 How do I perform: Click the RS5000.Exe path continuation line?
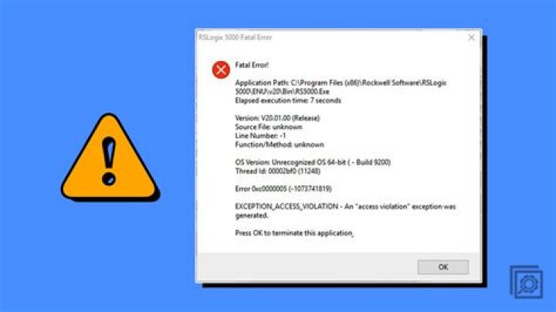pyautogui.click(x=283, y=91)
